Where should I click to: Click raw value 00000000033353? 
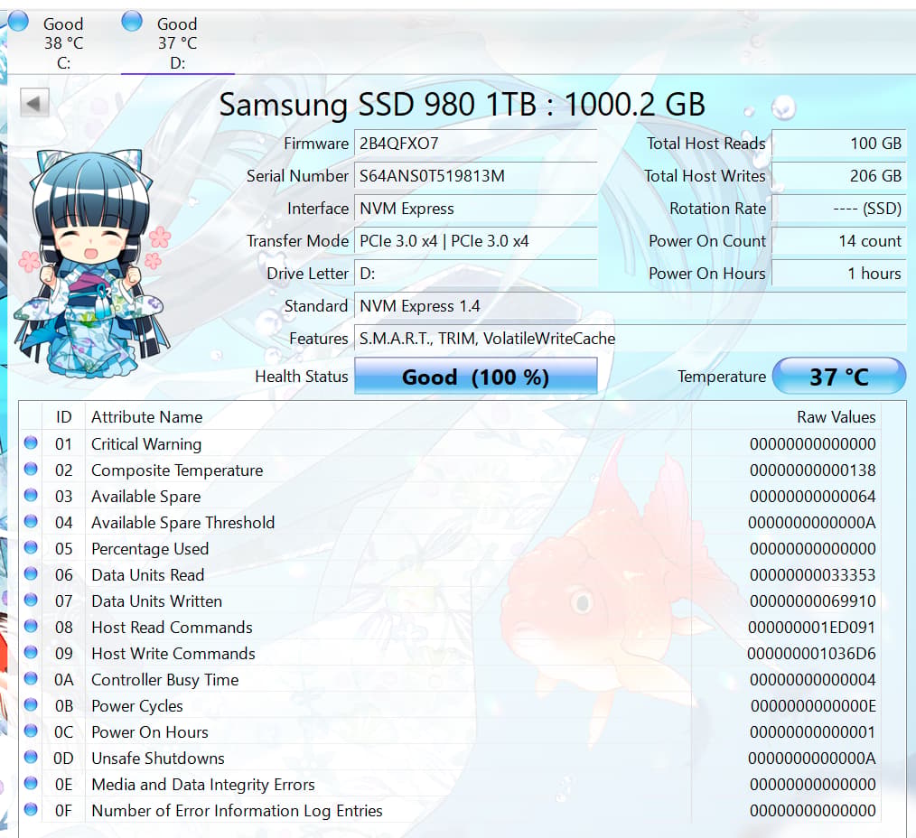[x=813, y=575]
